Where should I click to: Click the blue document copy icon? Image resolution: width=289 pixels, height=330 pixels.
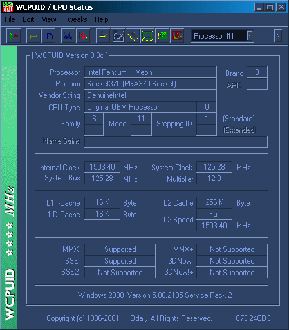point(49,35)
